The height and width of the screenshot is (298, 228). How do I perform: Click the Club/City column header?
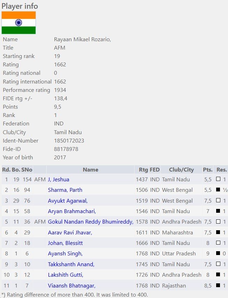(x=181, y=169)
